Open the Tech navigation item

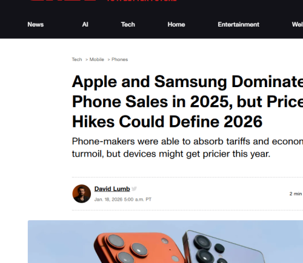128,24
